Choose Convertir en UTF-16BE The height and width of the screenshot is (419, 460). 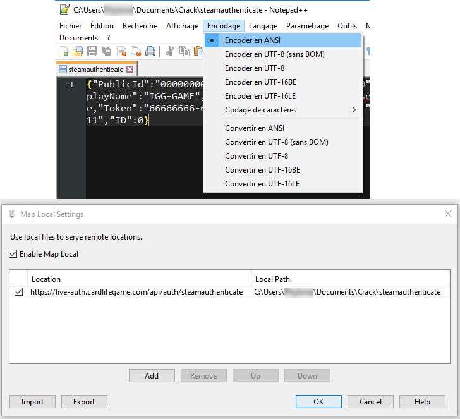[x=283, y=170]
